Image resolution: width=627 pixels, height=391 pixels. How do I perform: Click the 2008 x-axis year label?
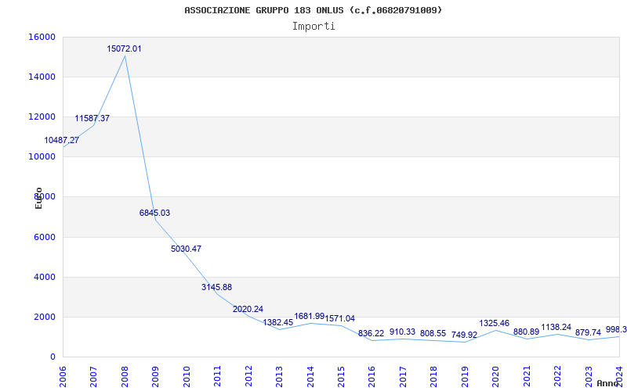coord(125,376)
